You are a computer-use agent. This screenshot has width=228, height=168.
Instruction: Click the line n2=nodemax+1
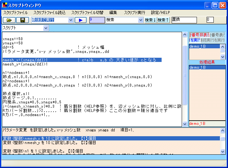16,81
